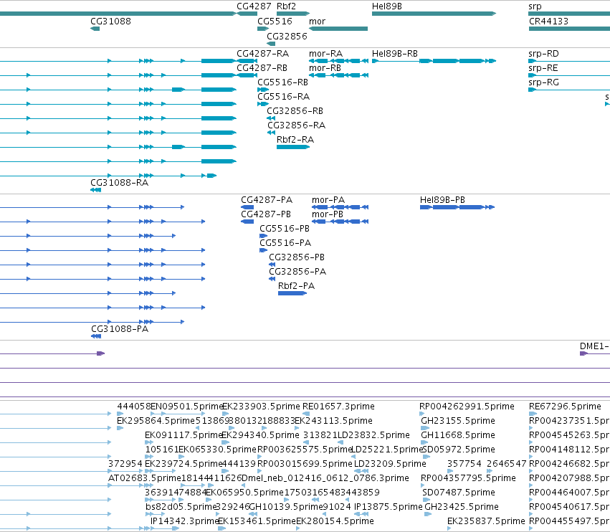This screenshot has height=532, width=610.
Task: Select the RP004262991.5prime EST label
Action: [x=467, y=407]
